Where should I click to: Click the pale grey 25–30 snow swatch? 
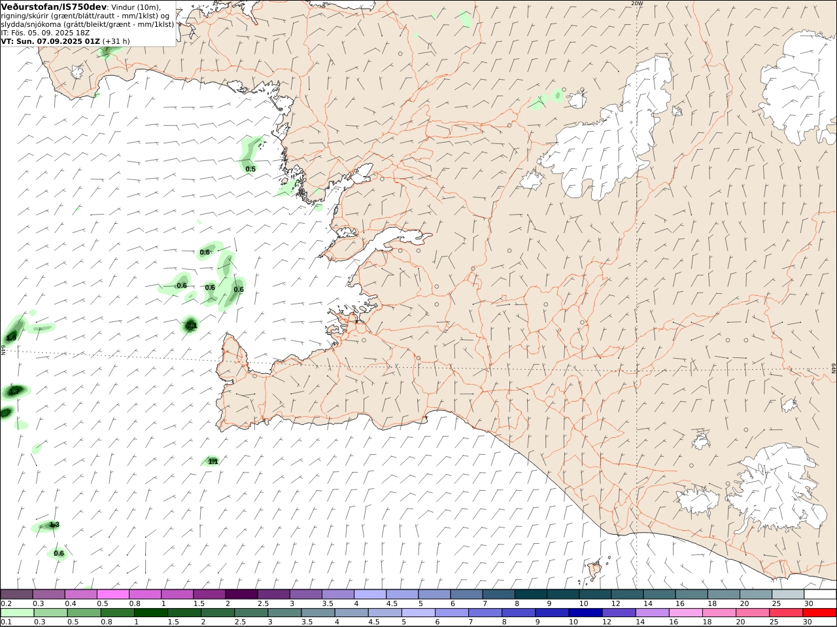point(789,594)
